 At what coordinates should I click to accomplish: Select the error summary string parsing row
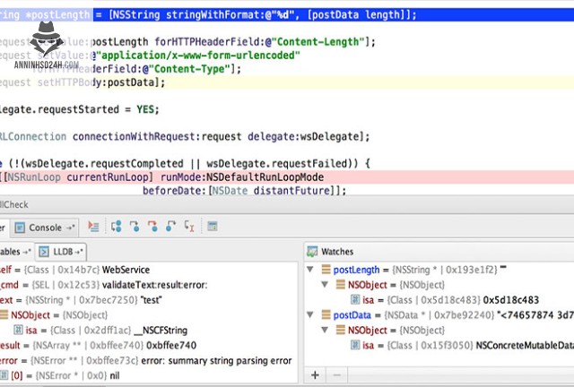pos(149,361)
